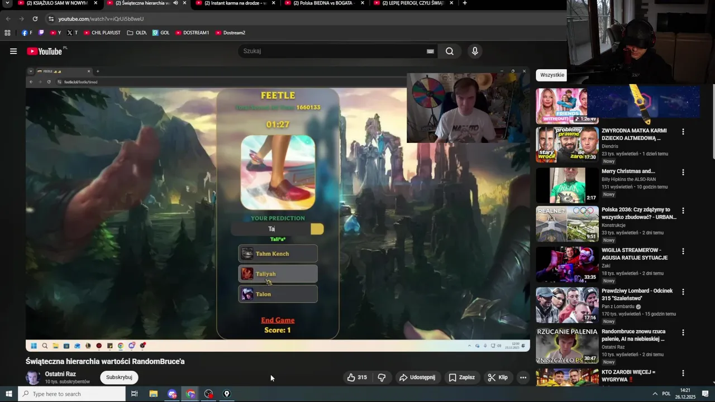
Task: Open the CHIL PLAYLIST bookmark
Action: [x=102, y=33]
